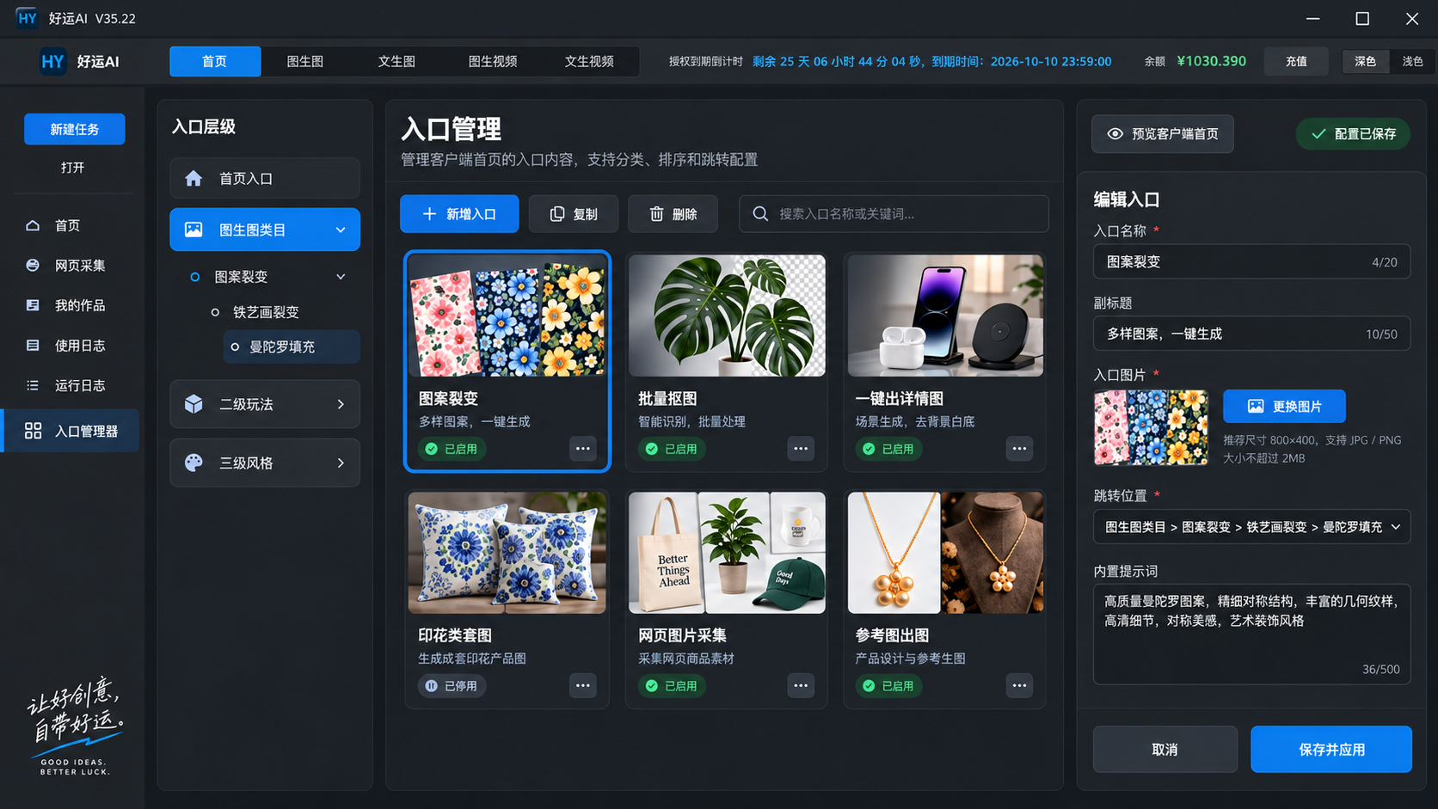Open more options on 印花类套图 card
The width and height of the screenshot is (1438, 809).
pos(582,686)
